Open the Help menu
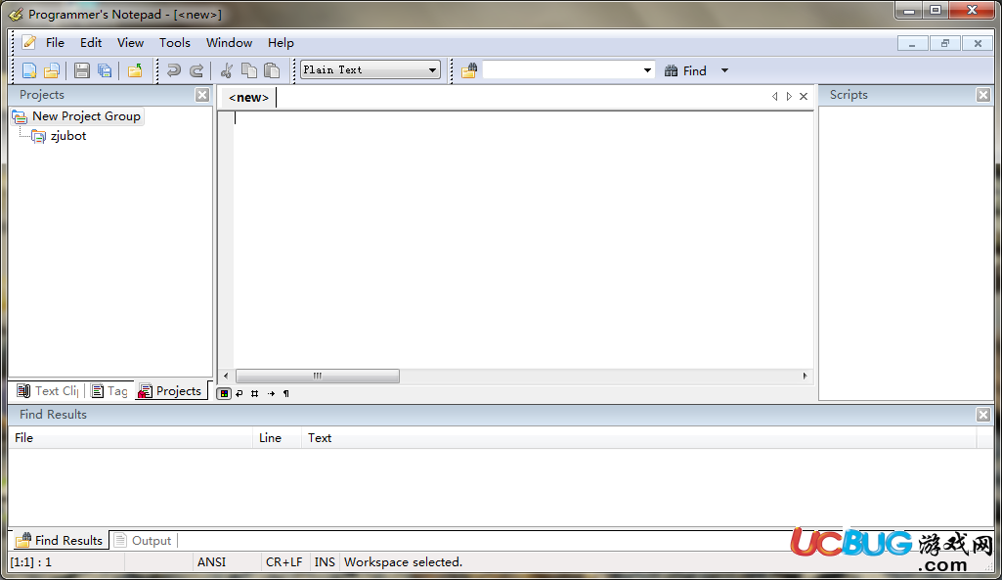This screenshot has width=1002, height=580. pos(281,43)
